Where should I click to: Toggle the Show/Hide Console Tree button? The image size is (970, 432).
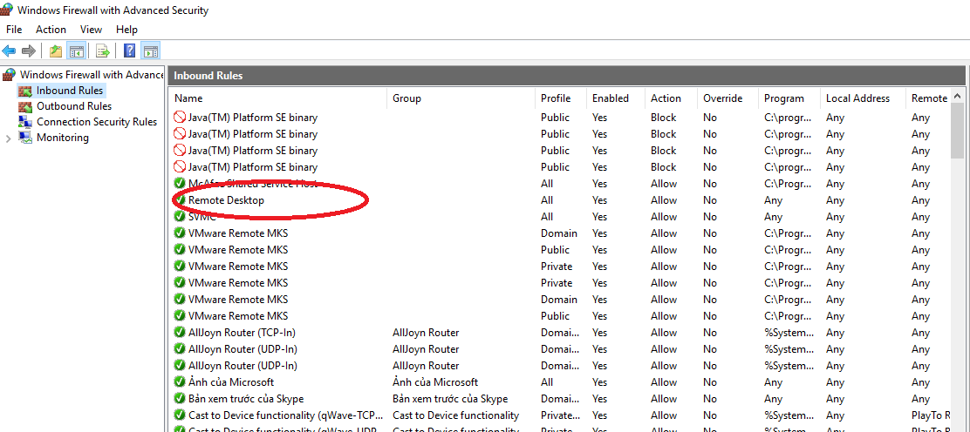tap(77, 51)
